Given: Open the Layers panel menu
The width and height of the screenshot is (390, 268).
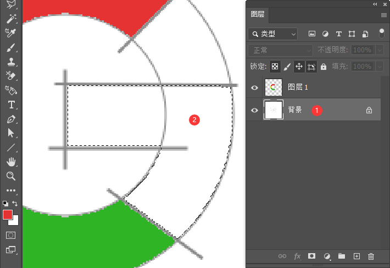Looking at the screenshot, I should (384, 15).
